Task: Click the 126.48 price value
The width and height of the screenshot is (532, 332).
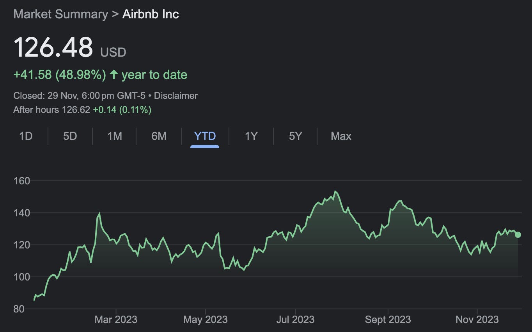Action: click(53, 47)
